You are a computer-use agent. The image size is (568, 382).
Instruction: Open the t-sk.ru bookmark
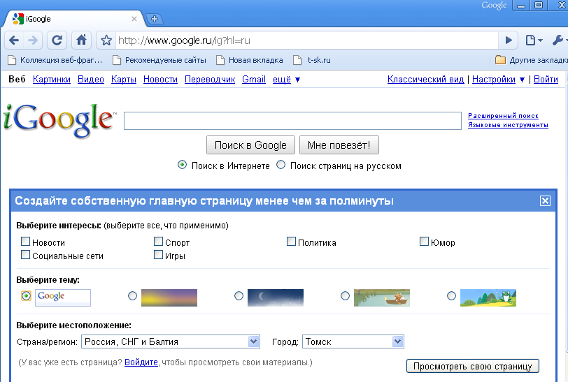click(312, 60)
